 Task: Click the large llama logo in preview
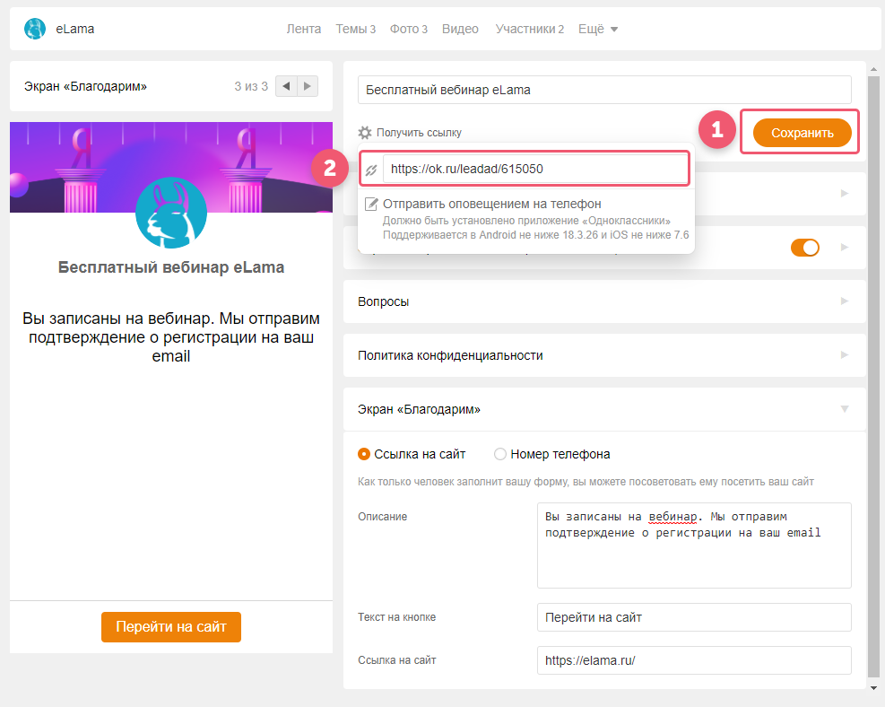click(x=171, y=213)
